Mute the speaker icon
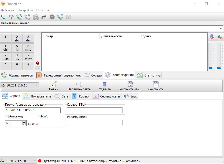The width and height of the screenshot is (224, 164). click(x=220, y=37)
